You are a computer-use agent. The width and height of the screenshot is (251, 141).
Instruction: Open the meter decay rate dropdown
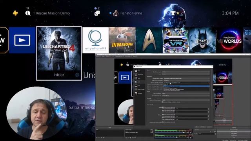click(x=186, y=94)
